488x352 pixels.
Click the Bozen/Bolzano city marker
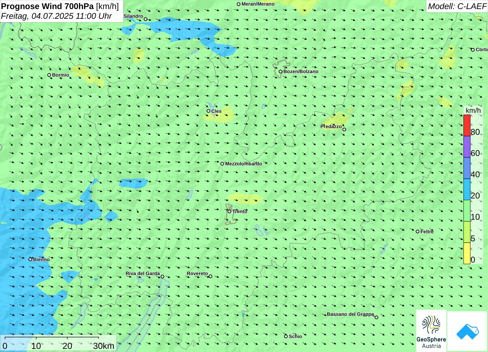(281, 72)
